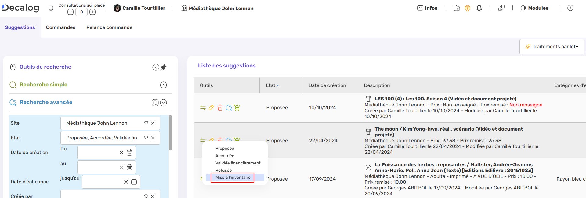This screenshot has height=198, width=586.
Task: Click the exclamation info icon in header
Action: [x=570, y=8]
